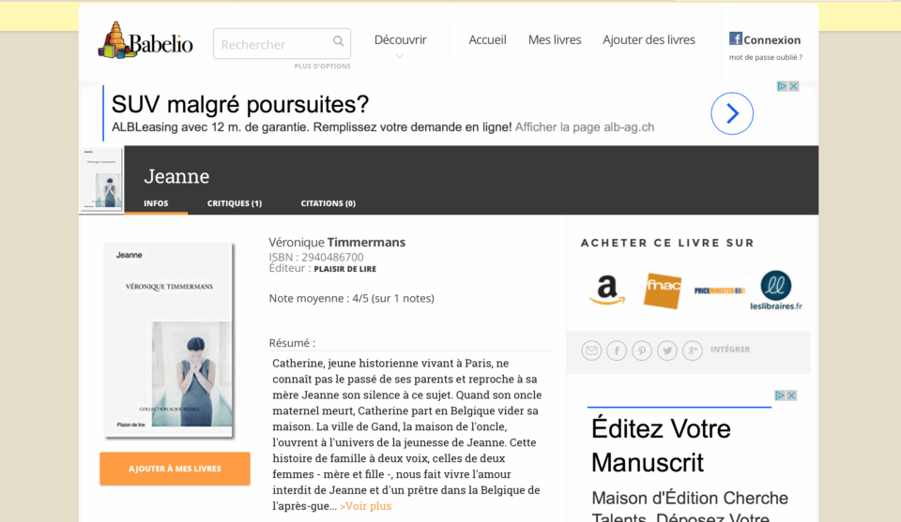Click the magnifying glass search icon
Viewport: 901px width, 522px height.
click(339, 41)
